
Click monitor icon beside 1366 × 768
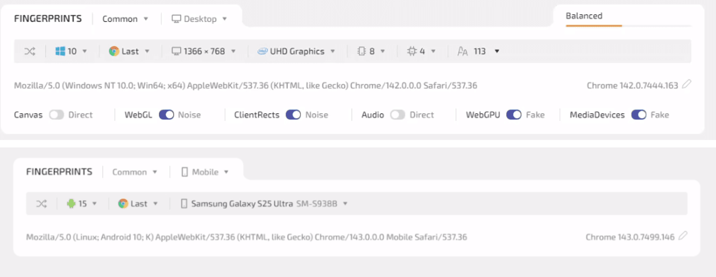(176, 51)
